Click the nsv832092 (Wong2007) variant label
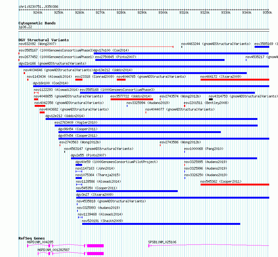This screenshot has height=257, width=278. click(x=37, y=44)
